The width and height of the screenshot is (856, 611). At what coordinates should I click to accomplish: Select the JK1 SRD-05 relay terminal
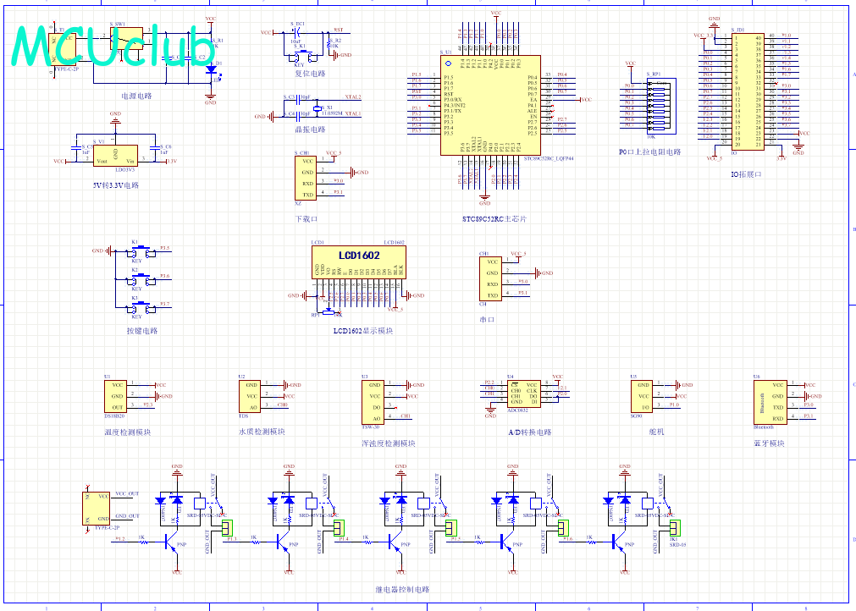click(675, 527)
